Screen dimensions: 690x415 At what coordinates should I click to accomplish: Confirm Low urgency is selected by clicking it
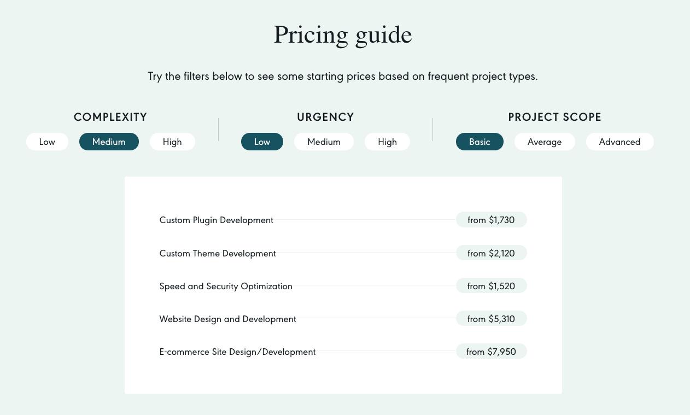click(x=262, y=142)
